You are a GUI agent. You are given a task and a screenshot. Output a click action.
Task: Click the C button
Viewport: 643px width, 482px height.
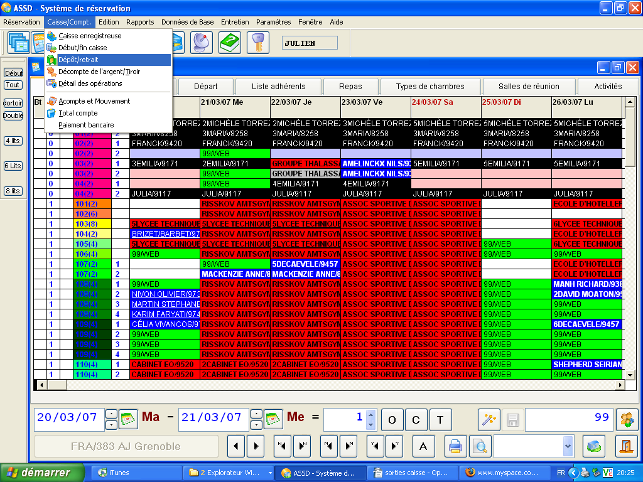coord(416,420)
